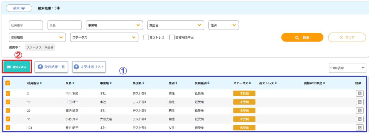Click the クリア clear button
369x133 pixels.
click(x=347, y=37)
